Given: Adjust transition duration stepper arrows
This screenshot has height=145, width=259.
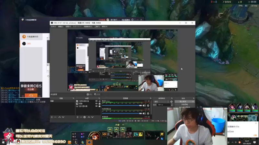Looking at the screenshot, I should pyautogui.click(x=172, y=105).
